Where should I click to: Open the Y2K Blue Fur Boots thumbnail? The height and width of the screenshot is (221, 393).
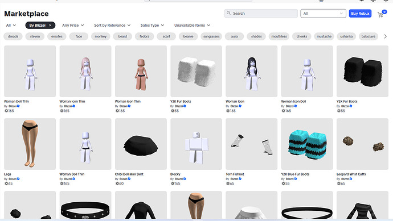coord(307,144)
